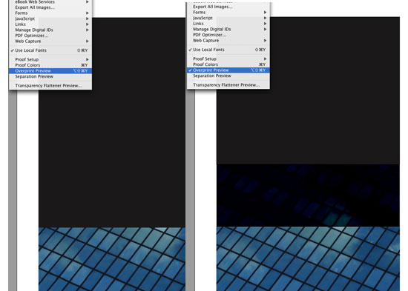This screenshot has width=408, height=291.
Task: Open Links submenu in right menu
Action: point(228,24)
